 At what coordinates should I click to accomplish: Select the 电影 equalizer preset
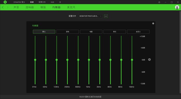91,32
